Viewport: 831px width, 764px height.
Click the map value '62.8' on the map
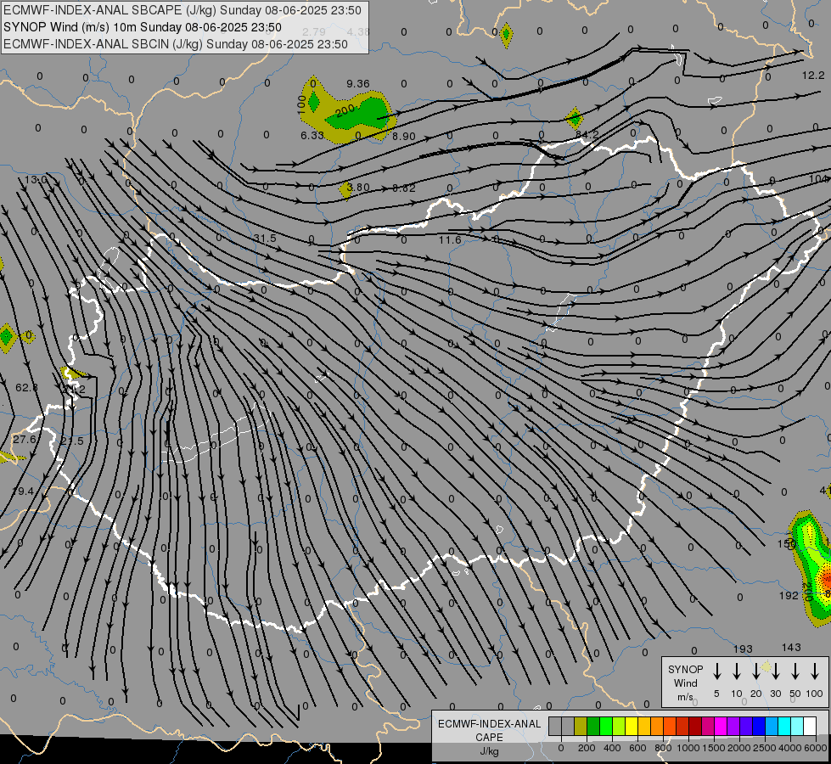click(x=26, y=388)
